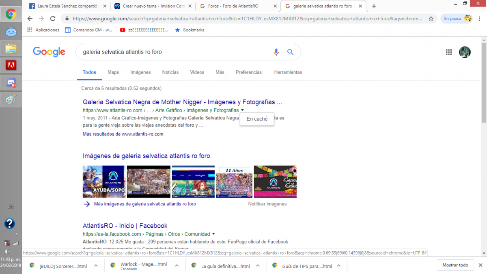Click Notificar imágenes link
This screenshot has width=487, height=274.
coord(267,204)
